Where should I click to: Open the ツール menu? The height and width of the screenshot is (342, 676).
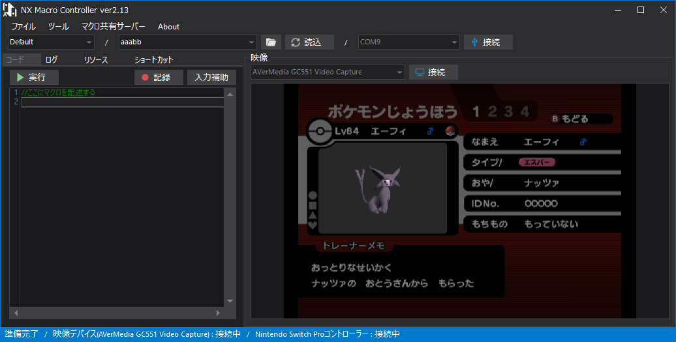pyautogui.click(x=59, y=26)
